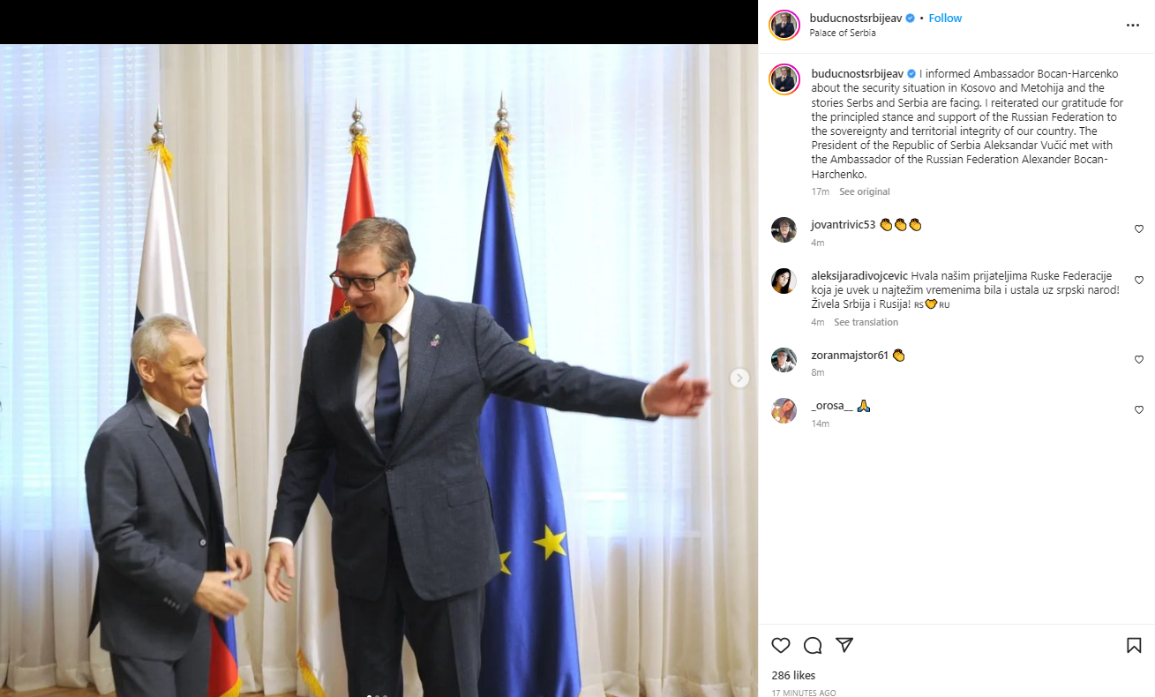Open the Palace of Serbia location
The width and height of the screenshot is (1155, 697).
pyautogui.click(x=843, y=34)
